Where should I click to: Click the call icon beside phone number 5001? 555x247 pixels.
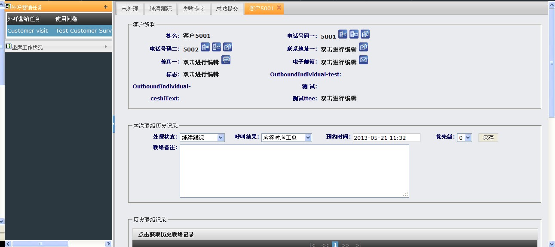click(x=343, y=34)
